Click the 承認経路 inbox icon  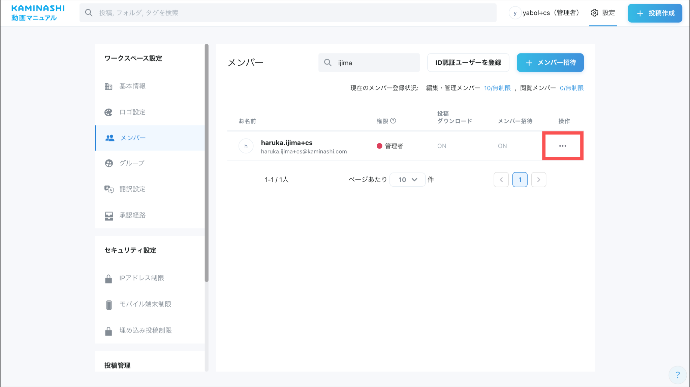point(109,216)
